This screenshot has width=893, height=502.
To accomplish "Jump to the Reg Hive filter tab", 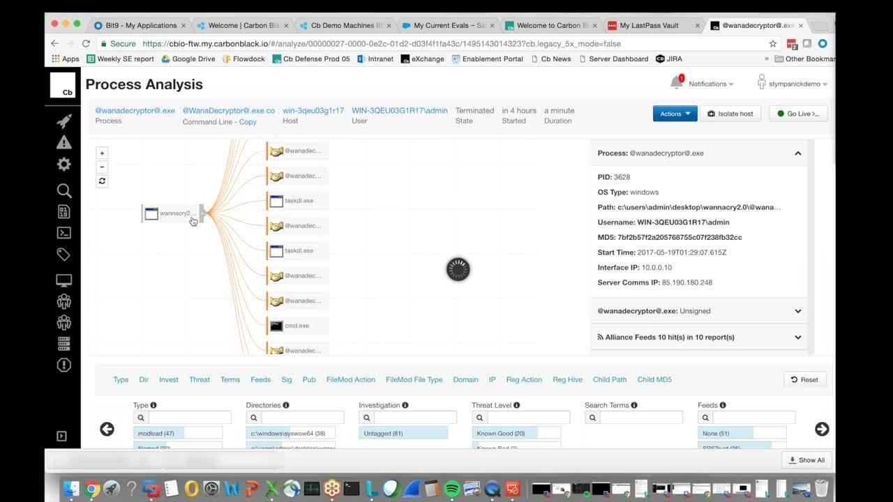I will coord(567,379).
